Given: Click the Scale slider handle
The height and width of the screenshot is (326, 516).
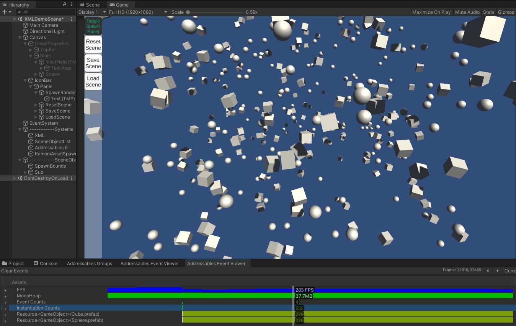Looking at the screenshot, I should [188, 12].
